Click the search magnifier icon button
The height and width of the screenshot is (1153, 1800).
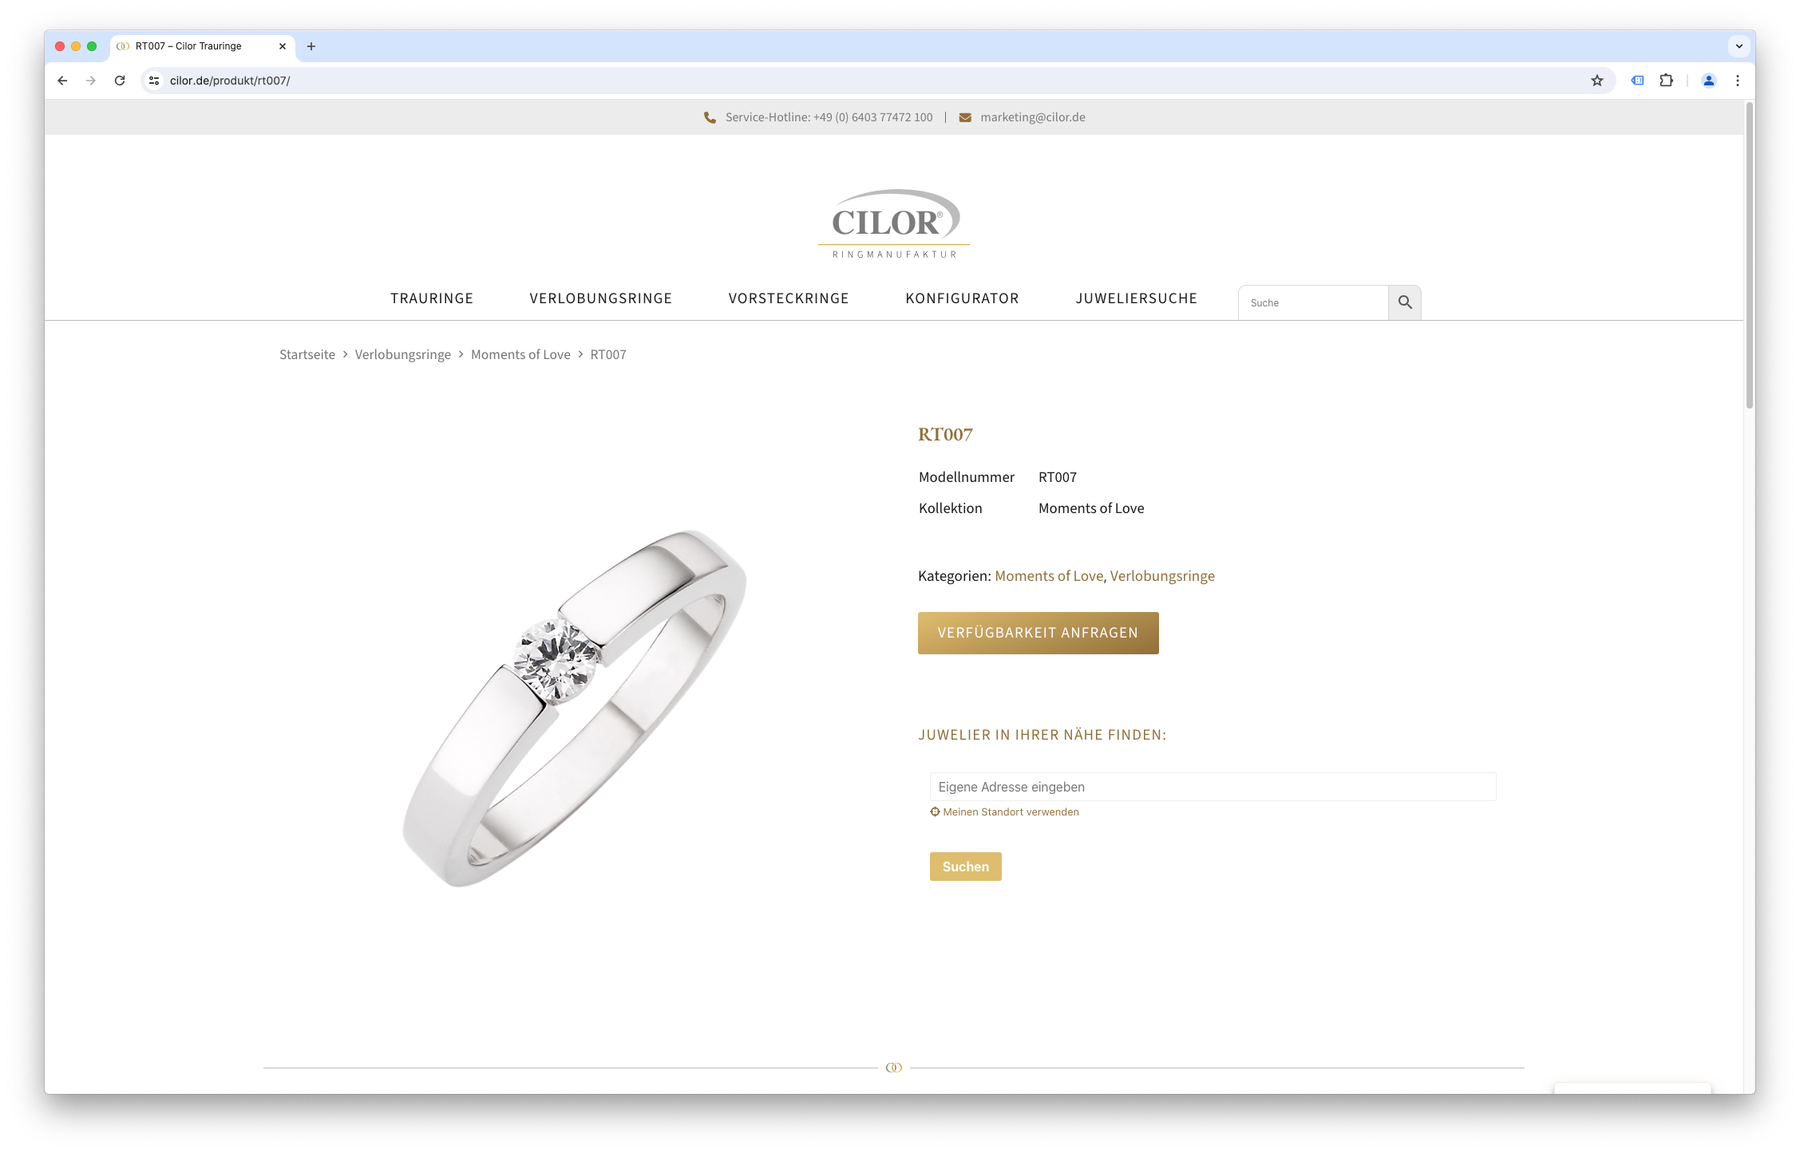[x=1405, y=302]
